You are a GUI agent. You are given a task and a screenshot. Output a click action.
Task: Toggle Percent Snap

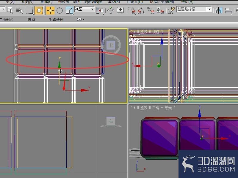click(x=151, y=10)
